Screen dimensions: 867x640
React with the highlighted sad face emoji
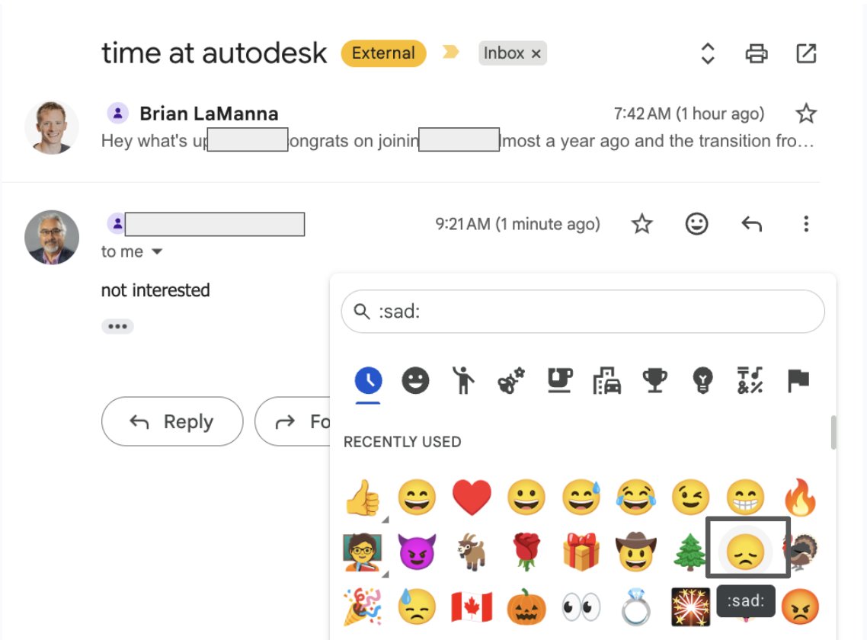click(x=745, y=552)
